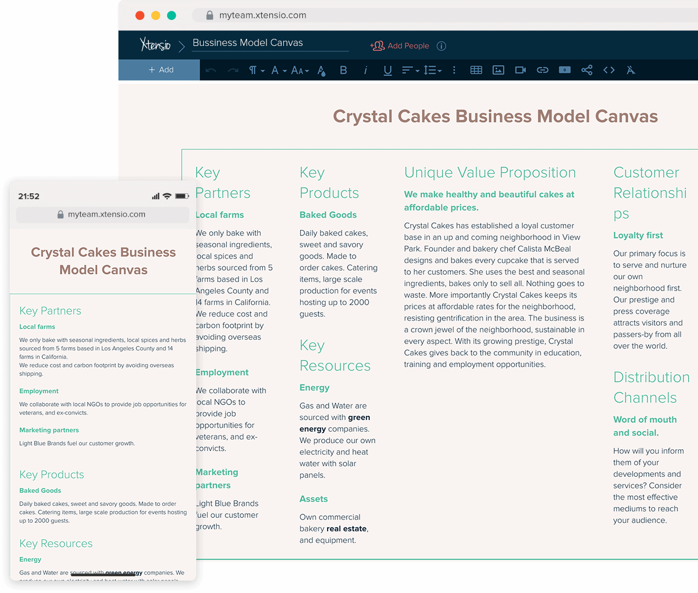The image size is (698, 593).
Task: Open the text alignment menu
Action: [x=410, y=70]
